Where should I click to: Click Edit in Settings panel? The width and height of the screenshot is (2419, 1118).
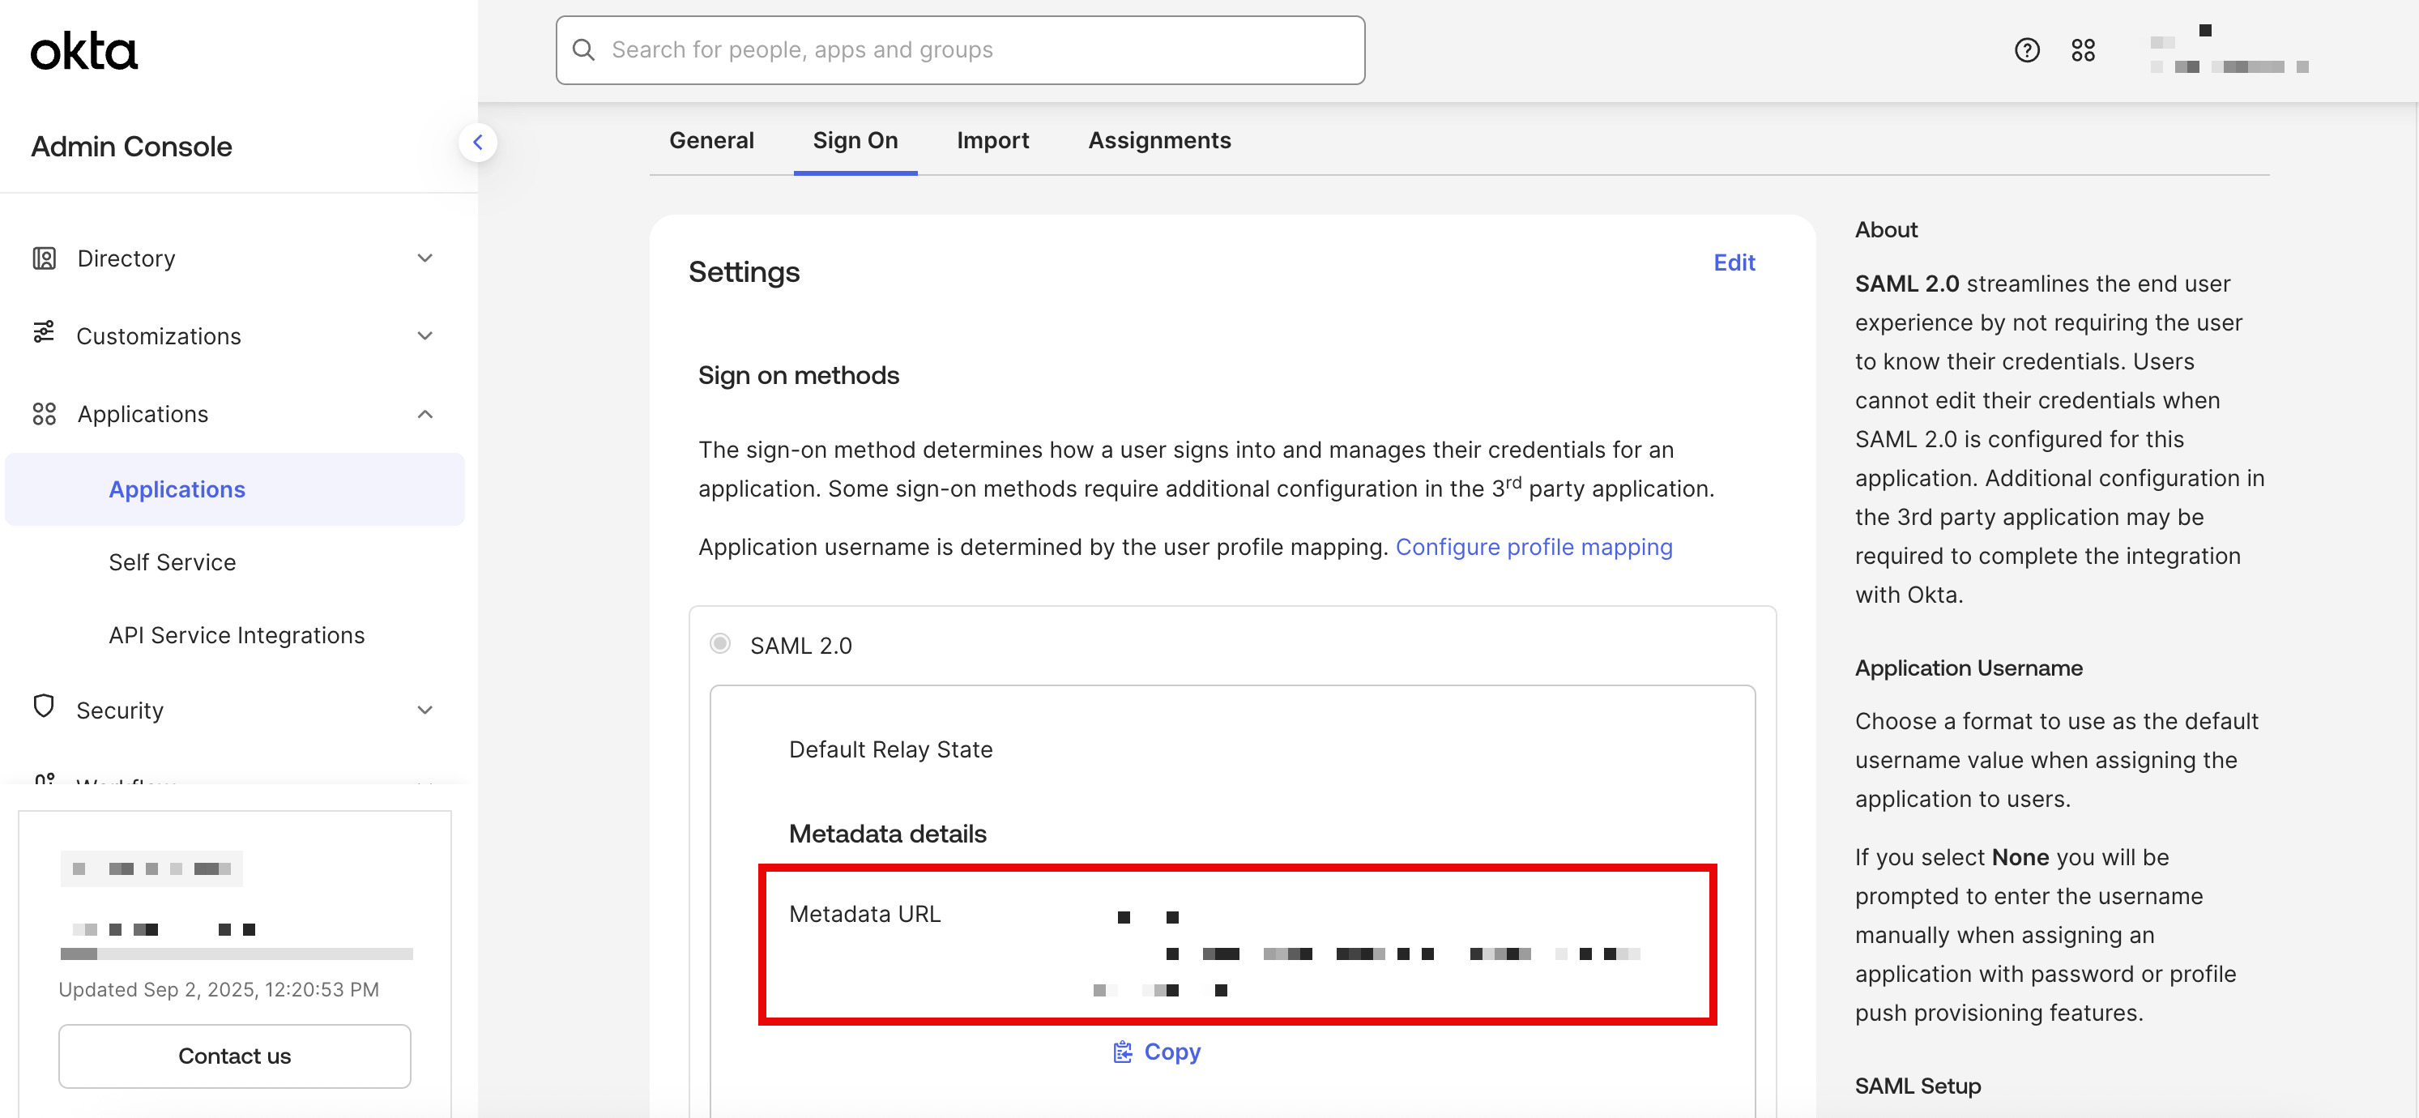[x=1734, y=262]
